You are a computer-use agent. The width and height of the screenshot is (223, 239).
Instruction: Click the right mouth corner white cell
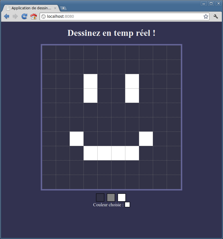tap(146, 139)
